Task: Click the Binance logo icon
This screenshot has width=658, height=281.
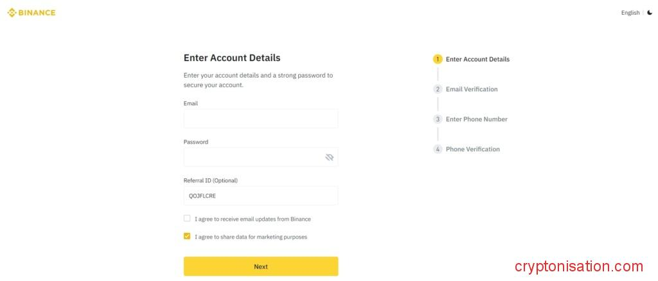Action: (12, 12)
